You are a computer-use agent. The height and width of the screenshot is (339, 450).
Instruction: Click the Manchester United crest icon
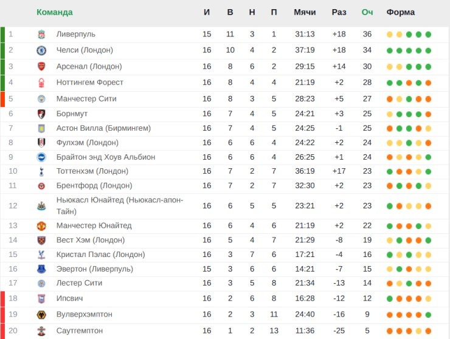coord(41,226)
